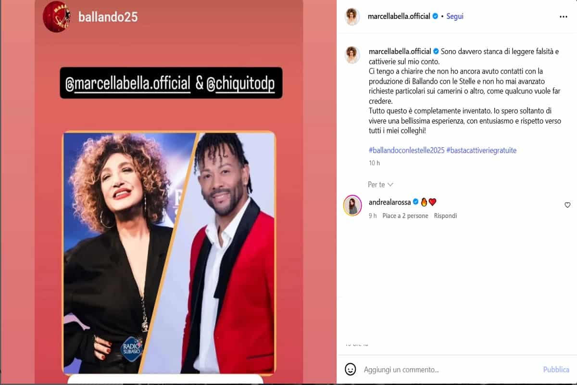This screenshot has width=577, height=385.
Task: Click the andrealarossa username link
Action: (390, 202)
